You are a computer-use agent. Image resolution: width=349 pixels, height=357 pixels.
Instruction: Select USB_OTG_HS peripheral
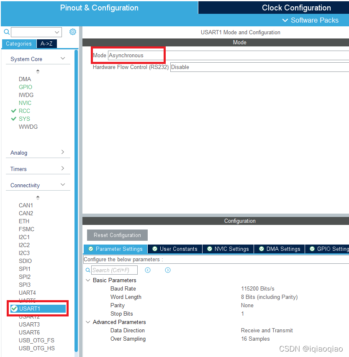(37, 348)
